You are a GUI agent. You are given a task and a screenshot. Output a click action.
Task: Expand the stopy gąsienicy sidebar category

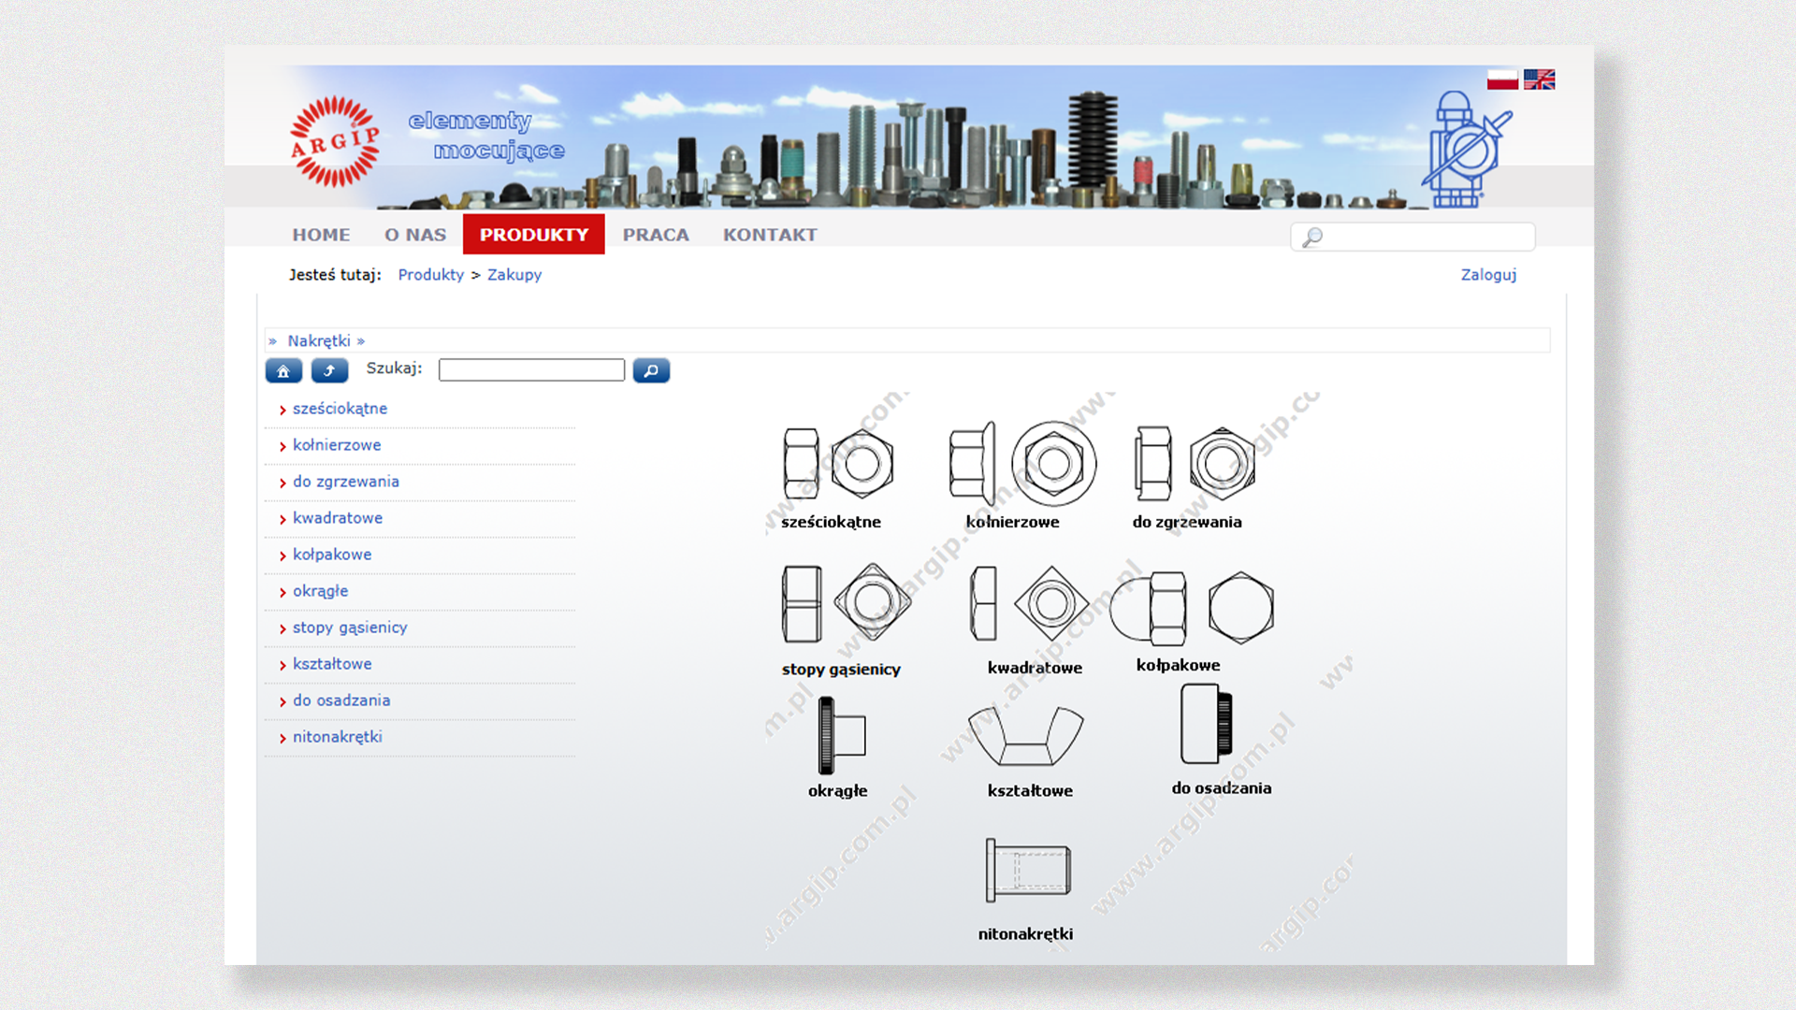tap(349, 628)
